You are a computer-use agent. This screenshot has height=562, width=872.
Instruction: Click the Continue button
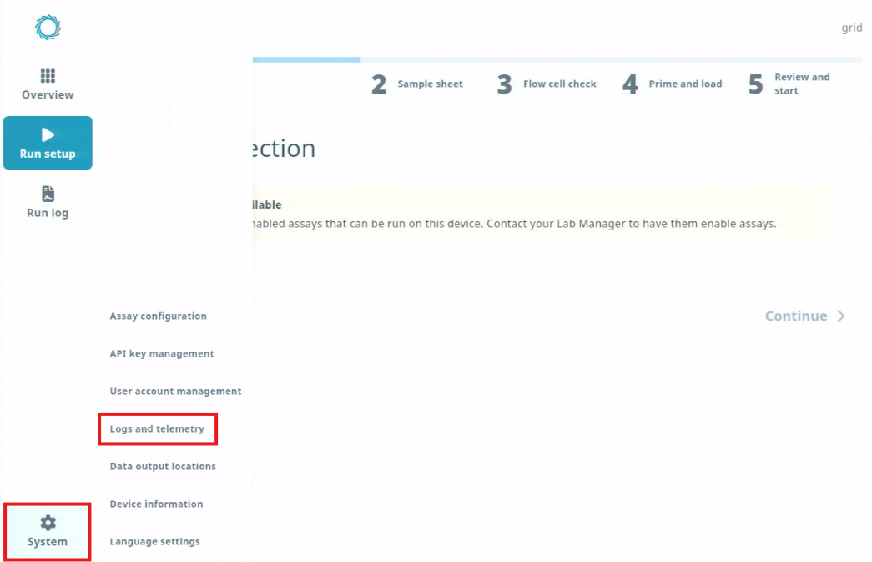coord(805,316)
